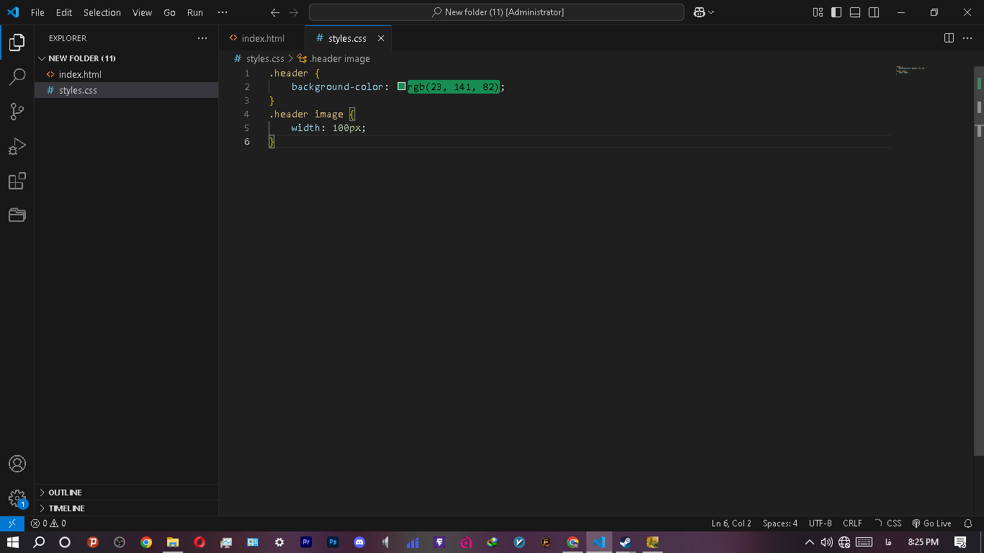Screen dimensions: 984x553
Task: Click the remote window indicator in status bar
Action: tap(12, 523)
